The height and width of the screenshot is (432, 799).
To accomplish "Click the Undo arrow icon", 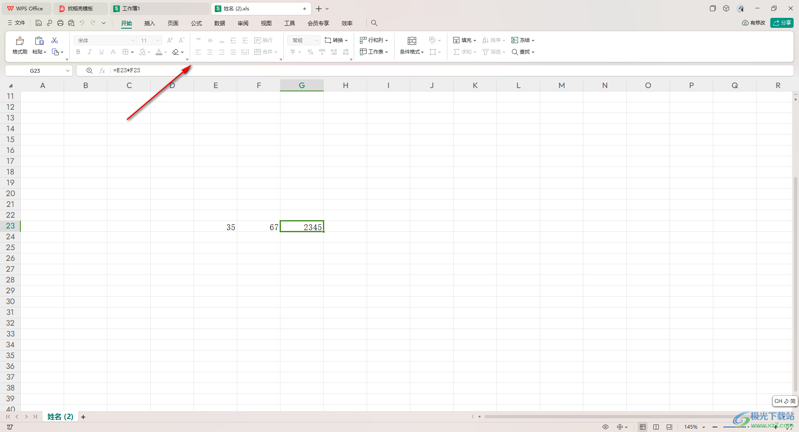I will 82,23.
